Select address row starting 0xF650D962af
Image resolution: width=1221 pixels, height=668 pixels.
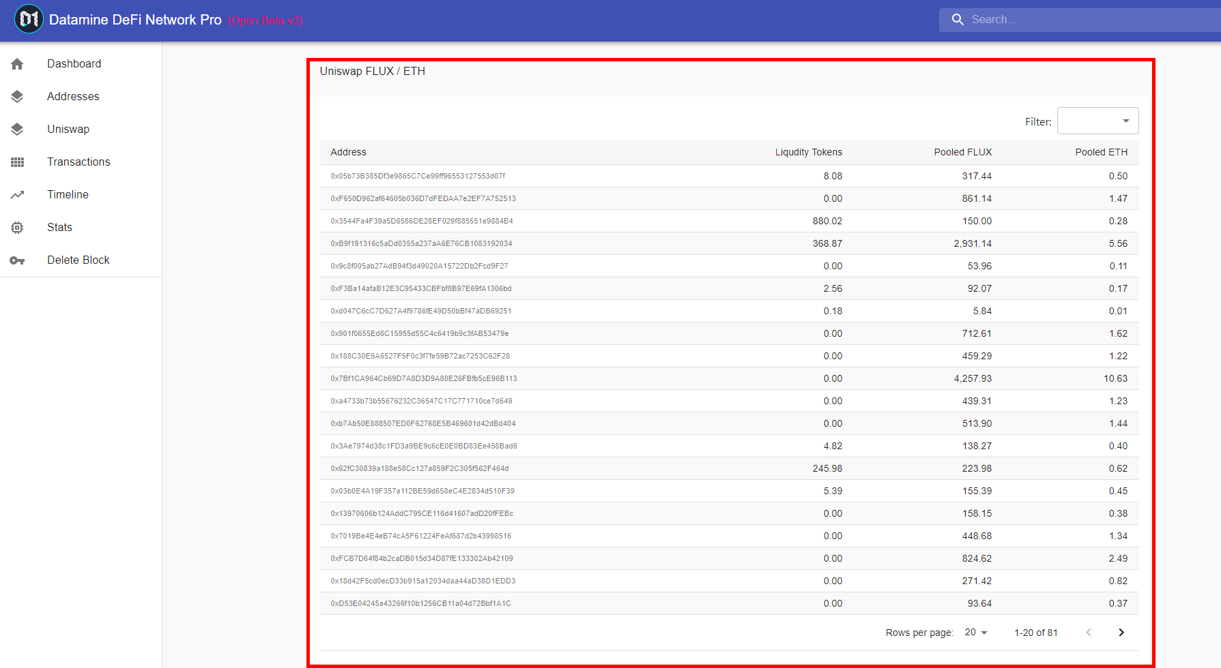[x=729, y=198]
